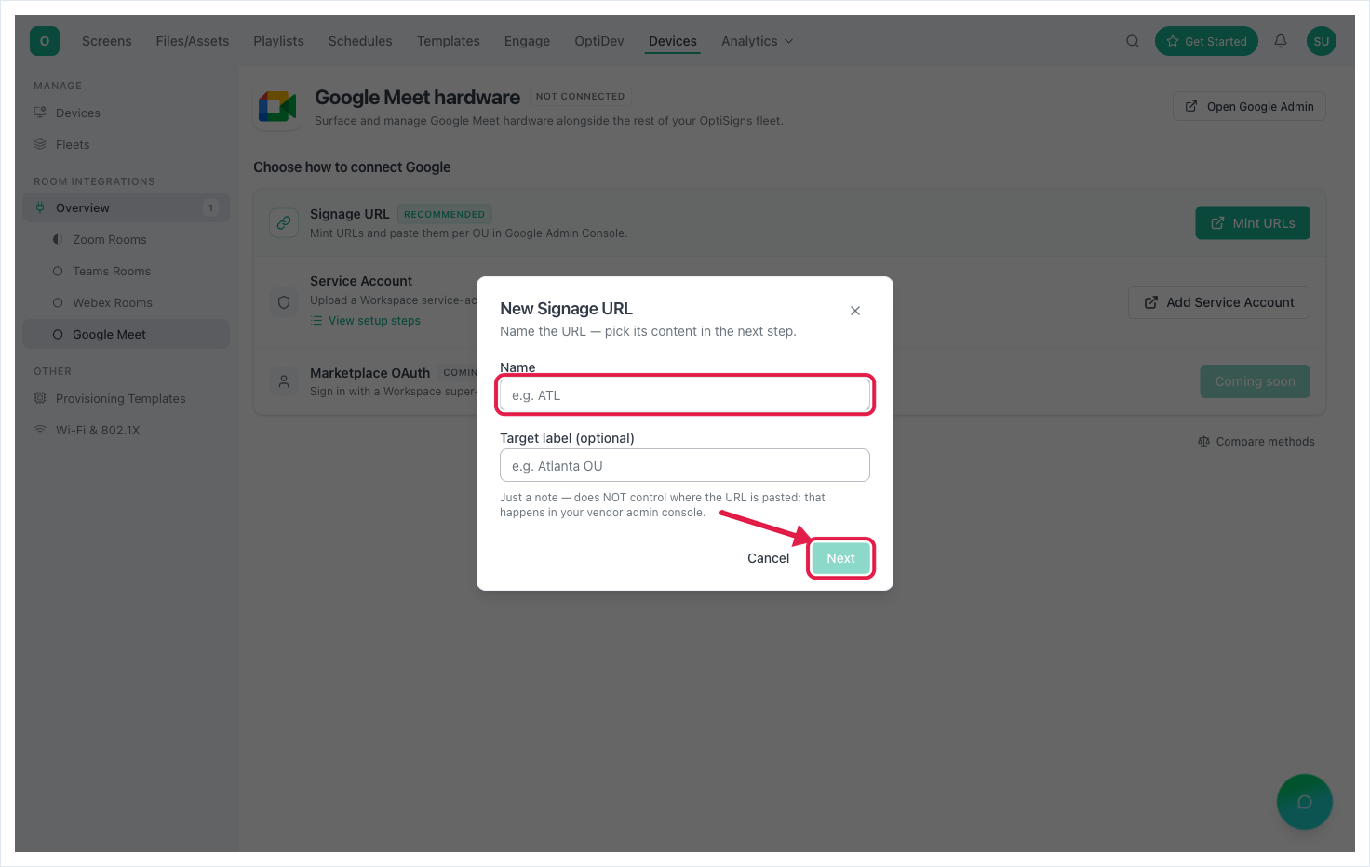Click the Overview plug icon
This screenshot has width=1370, height=867.
pos(40,207)
